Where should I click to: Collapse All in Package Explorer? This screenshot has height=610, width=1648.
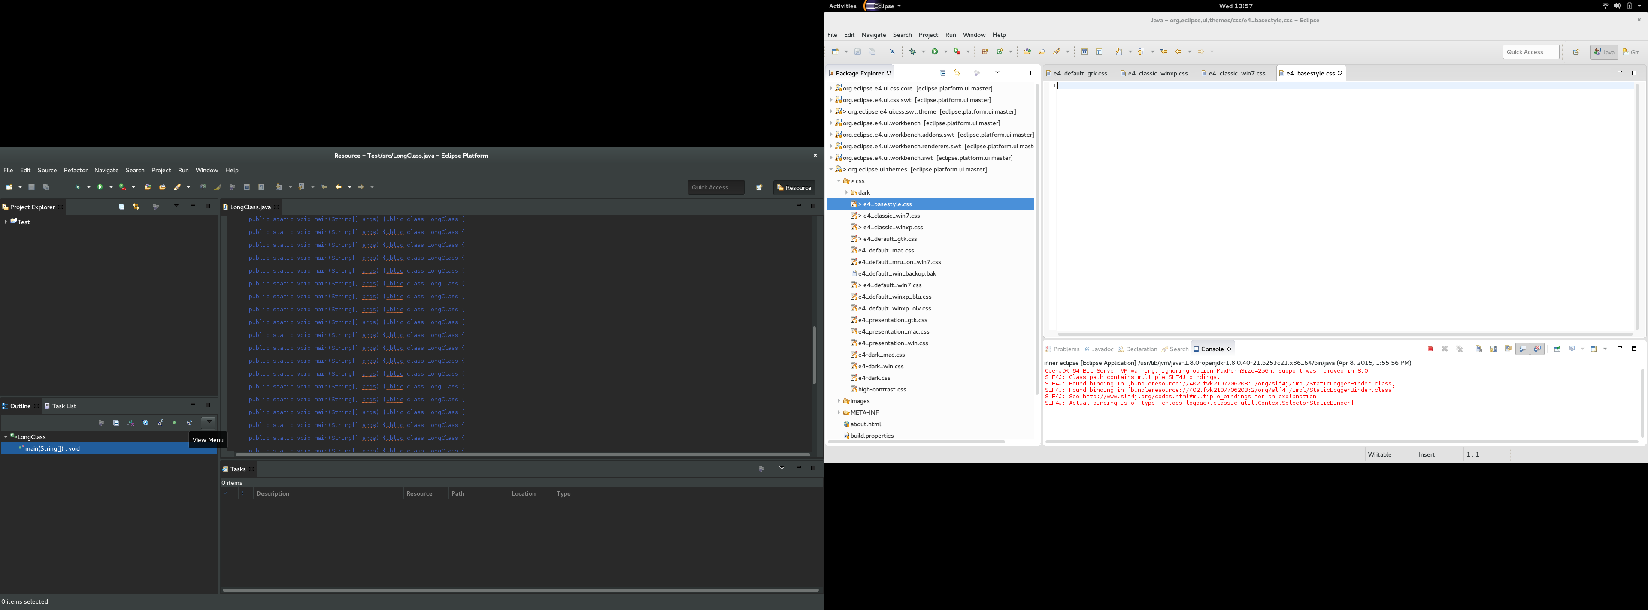(942, 73)
